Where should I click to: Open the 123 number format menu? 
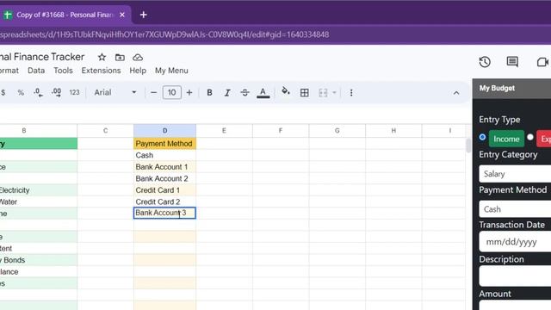tap(74, 92)
